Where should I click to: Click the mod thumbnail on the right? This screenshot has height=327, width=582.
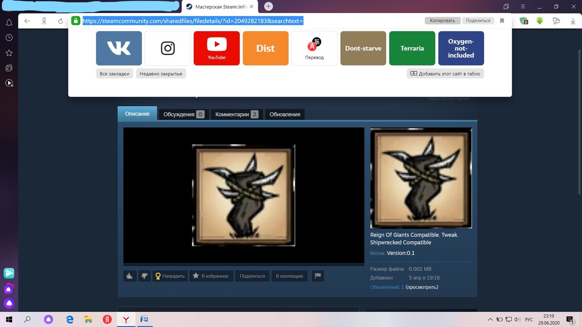421,178
